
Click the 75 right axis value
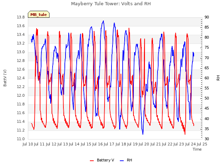pyautogui.click(x=207, y=48)
